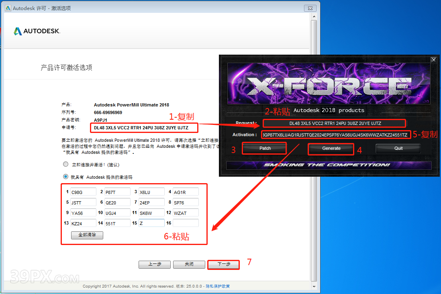Image resolution: width=441 pixels, height=294 pixels.
Task: Click the Autodesk window vertical scrollbar thumb
Action: (x=314, y=151)
